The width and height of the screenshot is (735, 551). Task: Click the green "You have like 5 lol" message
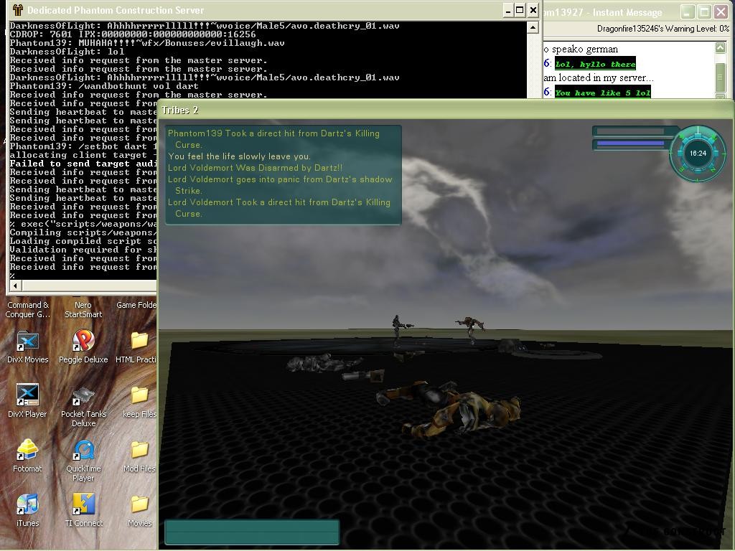pos(603,93)
